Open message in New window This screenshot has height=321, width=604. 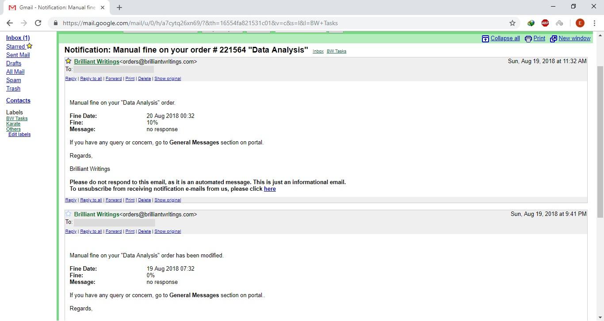(574, 38)
